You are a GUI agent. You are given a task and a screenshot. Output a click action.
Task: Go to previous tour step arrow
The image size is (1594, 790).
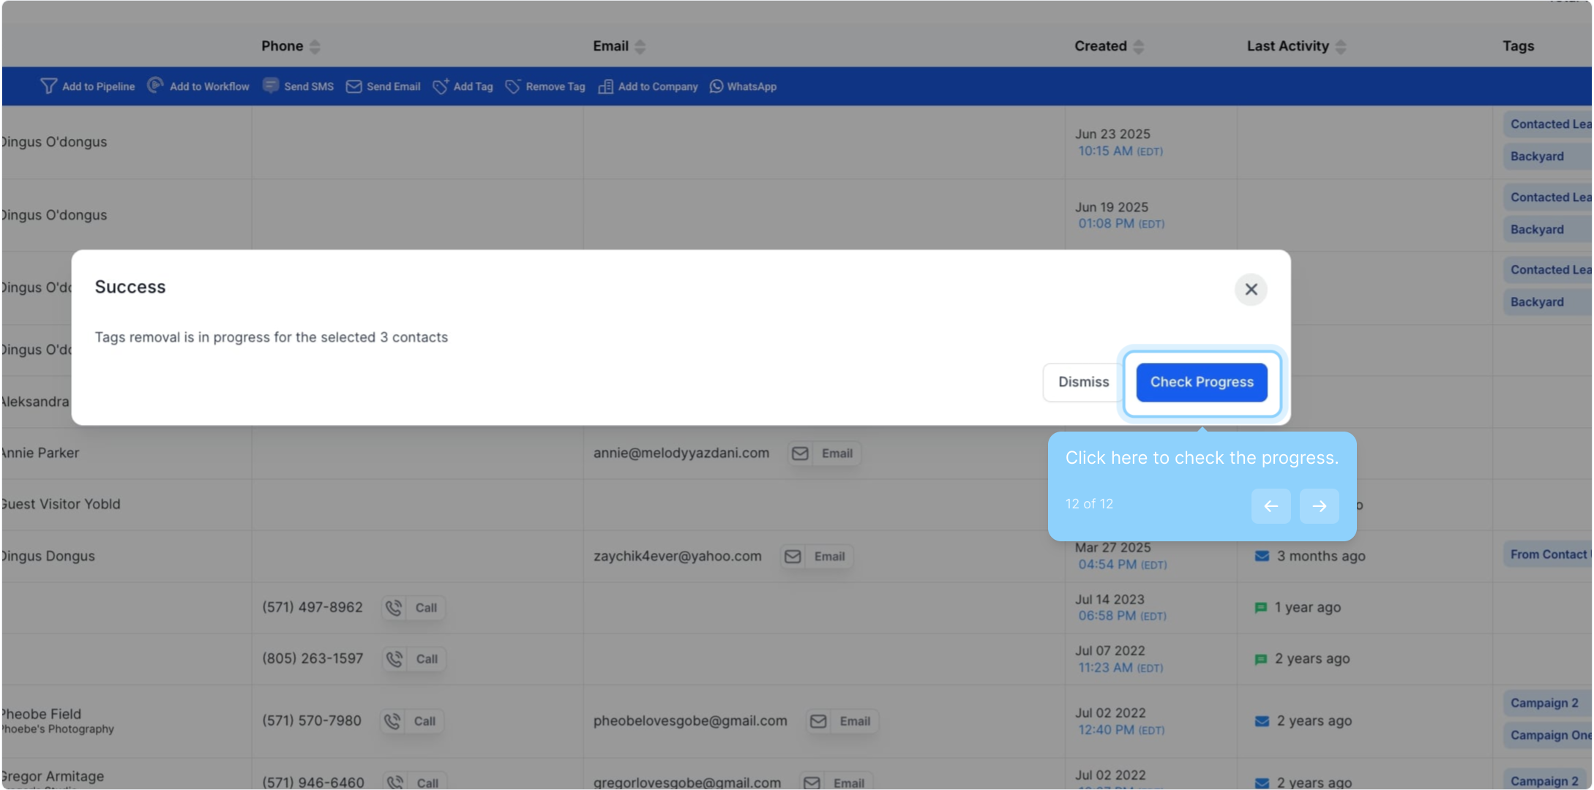(x=1271, y=506)
